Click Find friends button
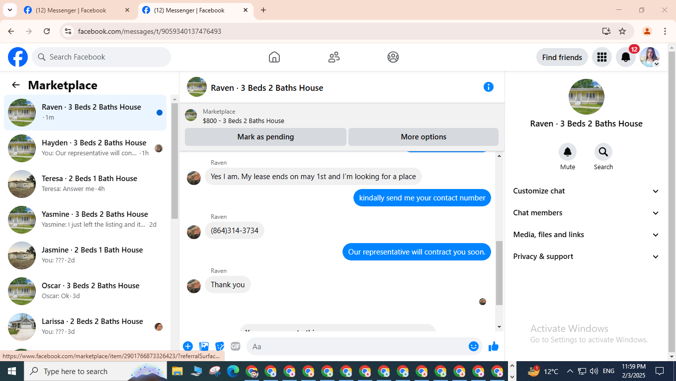This screenshot has height=381, width=676. (562, 57)
